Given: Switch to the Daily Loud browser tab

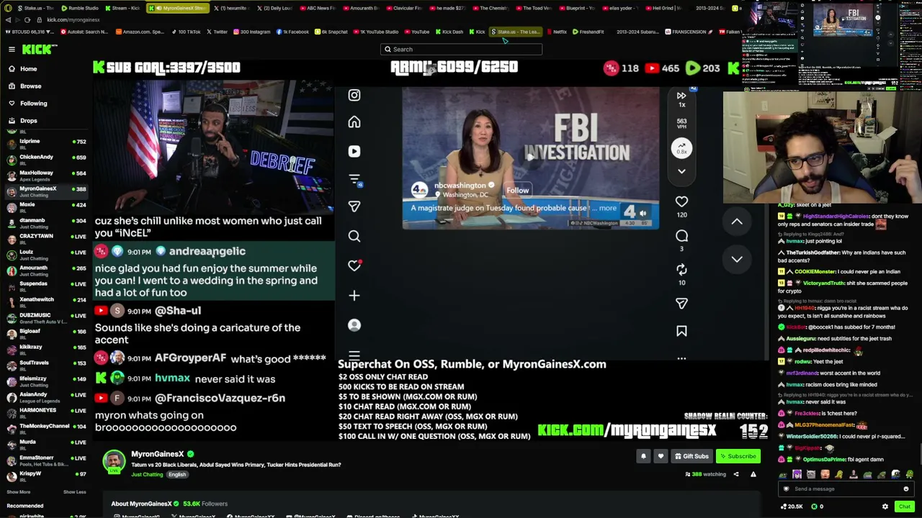Looking at the screenshot, I should coord(274,8).
